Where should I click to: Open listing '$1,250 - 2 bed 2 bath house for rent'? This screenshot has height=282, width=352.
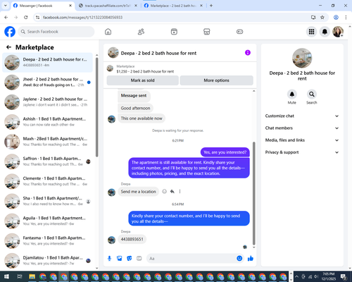(x=145, y=71)
